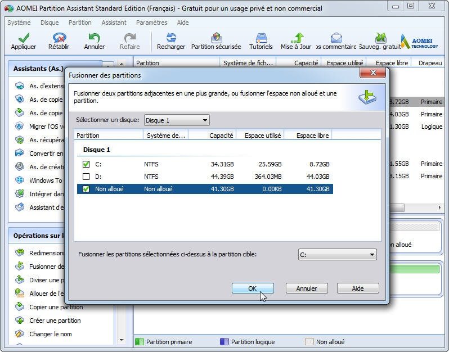Click the horizontal scrollbar right arrow
Viewport: 449px width, 352px height.
coord(439,207)
